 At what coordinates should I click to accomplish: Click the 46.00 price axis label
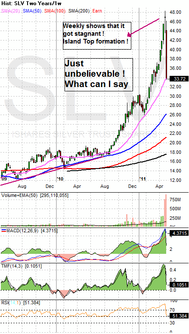coord(175,22)
